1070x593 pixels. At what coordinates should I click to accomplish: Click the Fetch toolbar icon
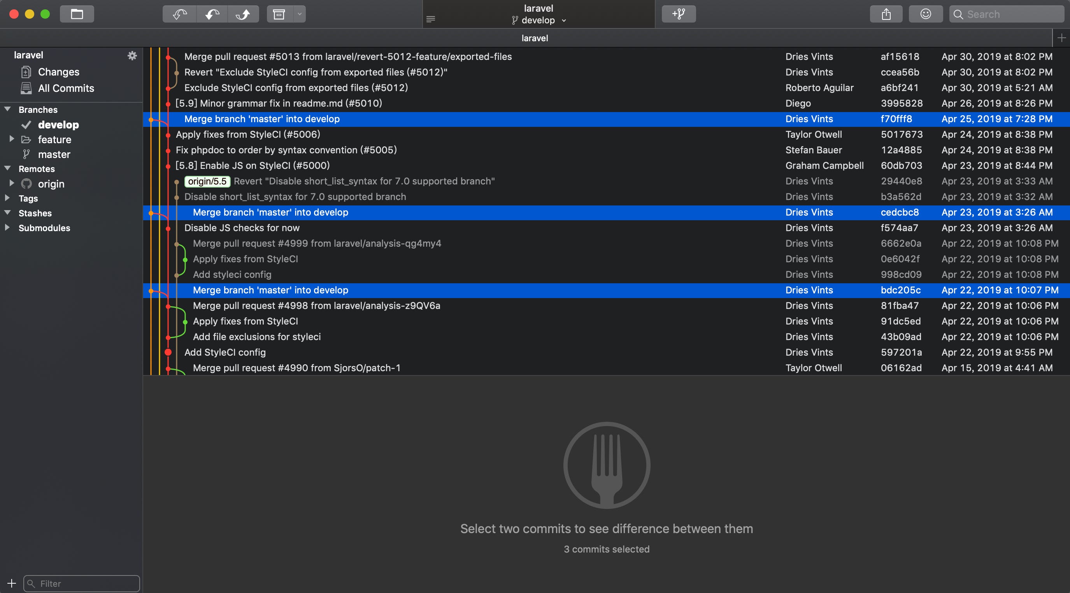pyautogui.click(x=180, y=14)
